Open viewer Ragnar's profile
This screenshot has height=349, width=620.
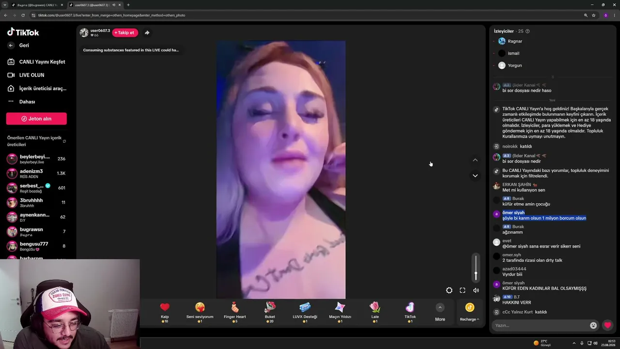510,41
